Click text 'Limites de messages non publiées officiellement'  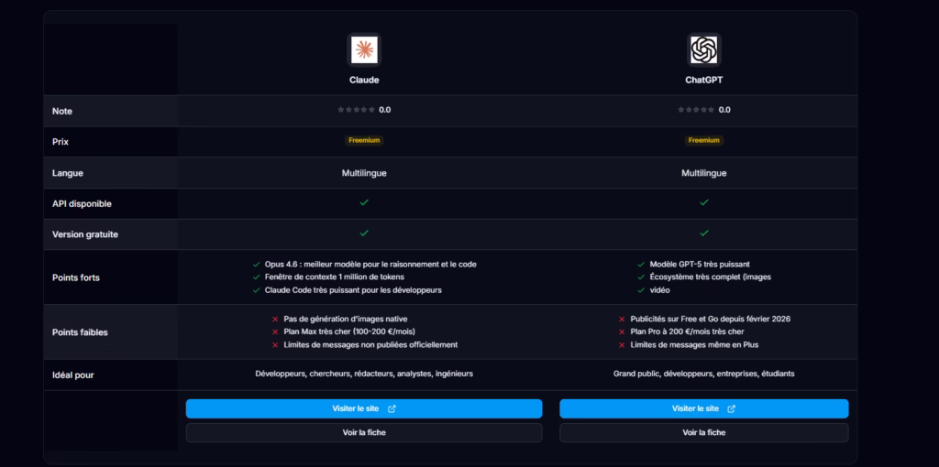[x=370, y=345]
